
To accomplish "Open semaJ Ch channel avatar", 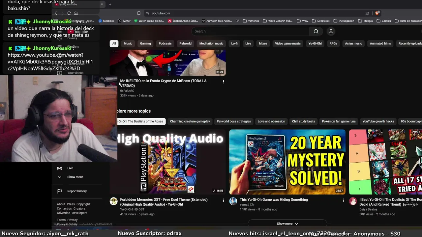I will point(233,201).
